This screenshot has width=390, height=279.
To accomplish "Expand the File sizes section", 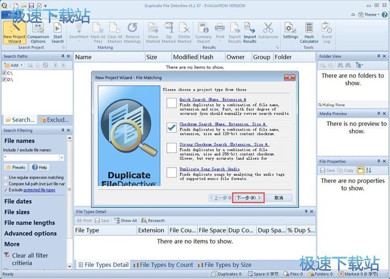I will point(17,212).
